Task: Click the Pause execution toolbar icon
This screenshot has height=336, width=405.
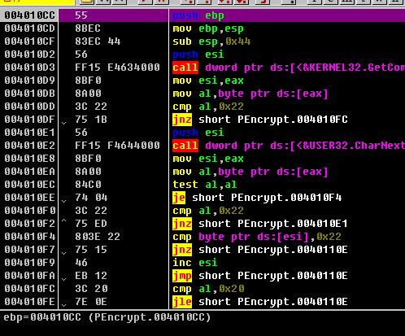Action: (161, 2)
